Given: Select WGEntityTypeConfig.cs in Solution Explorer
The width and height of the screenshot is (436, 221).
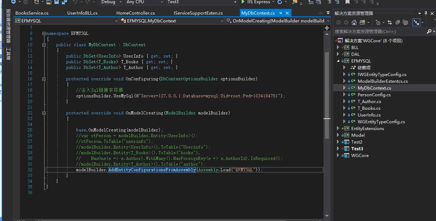Looking at the screenshot, I should click(x=381, y=122).
